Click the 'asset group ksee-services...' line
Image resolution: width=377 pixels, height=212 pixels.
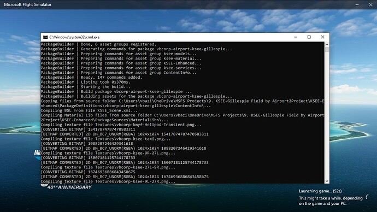coord(121,68)
